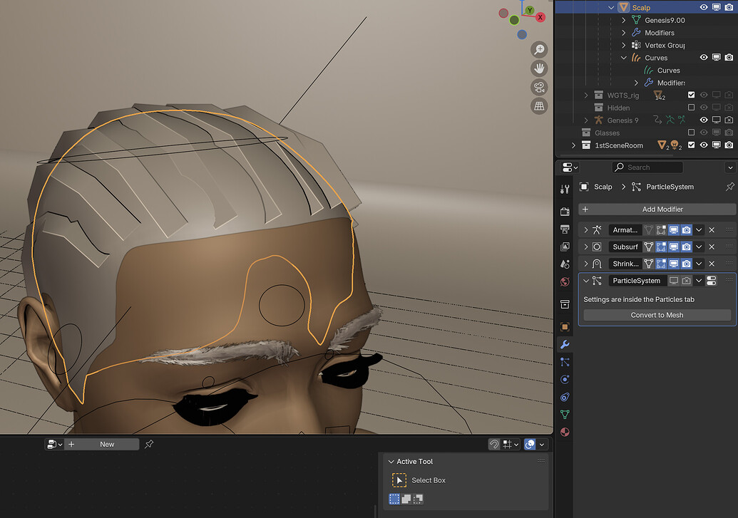The width and height of the screenshot is (738, 518).
Task: Expand Vertex Groups outliner row
Action: (x=624, y=45)
